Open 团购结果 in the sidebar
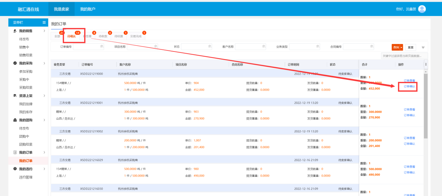This screenshot has width=442, height=196. point(26,145)
